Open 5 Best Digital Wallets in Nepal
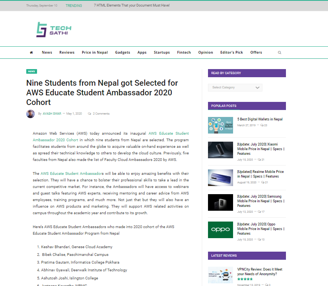 tap(260, 119)
